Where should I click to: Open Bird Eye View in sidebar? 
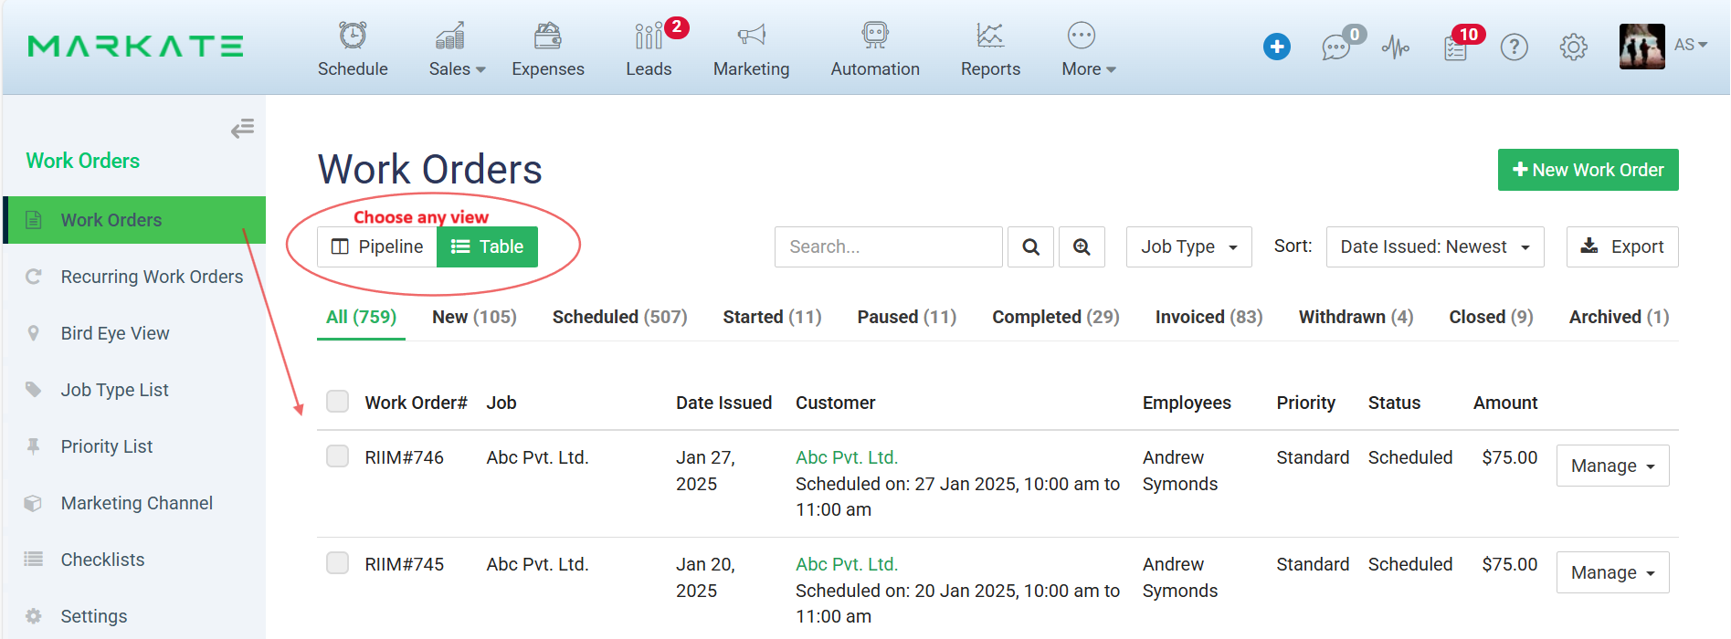tap(115, 333)
